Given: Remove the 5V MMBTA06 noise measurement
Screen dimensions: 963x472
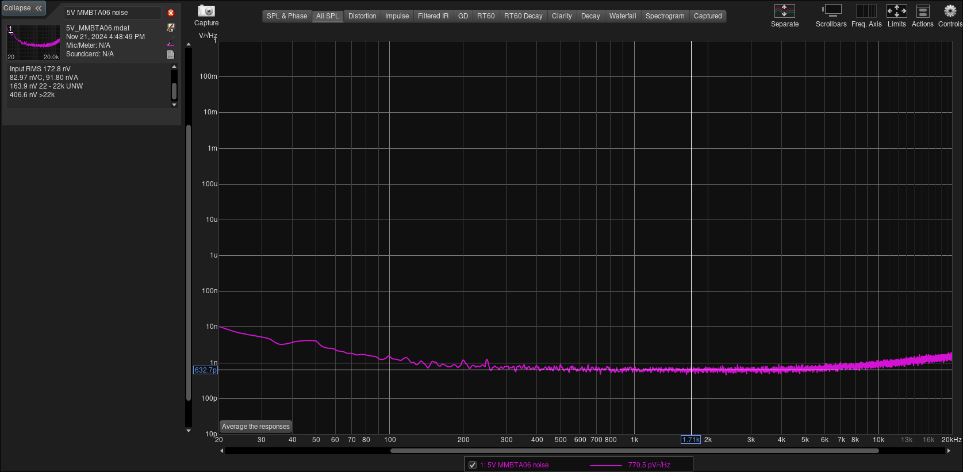Looking at the screenshot, I should pos(171,13).
